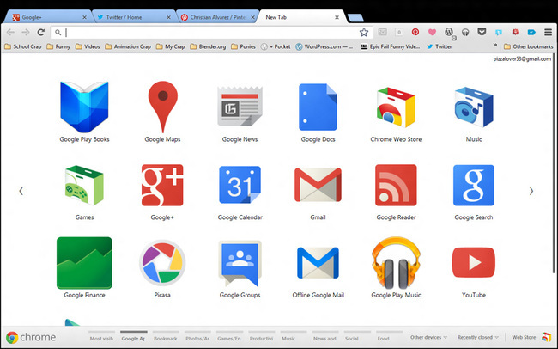This screenshot has width=558, height=349.
Task: Click the headphones extension icon
Action: (465, 33)
